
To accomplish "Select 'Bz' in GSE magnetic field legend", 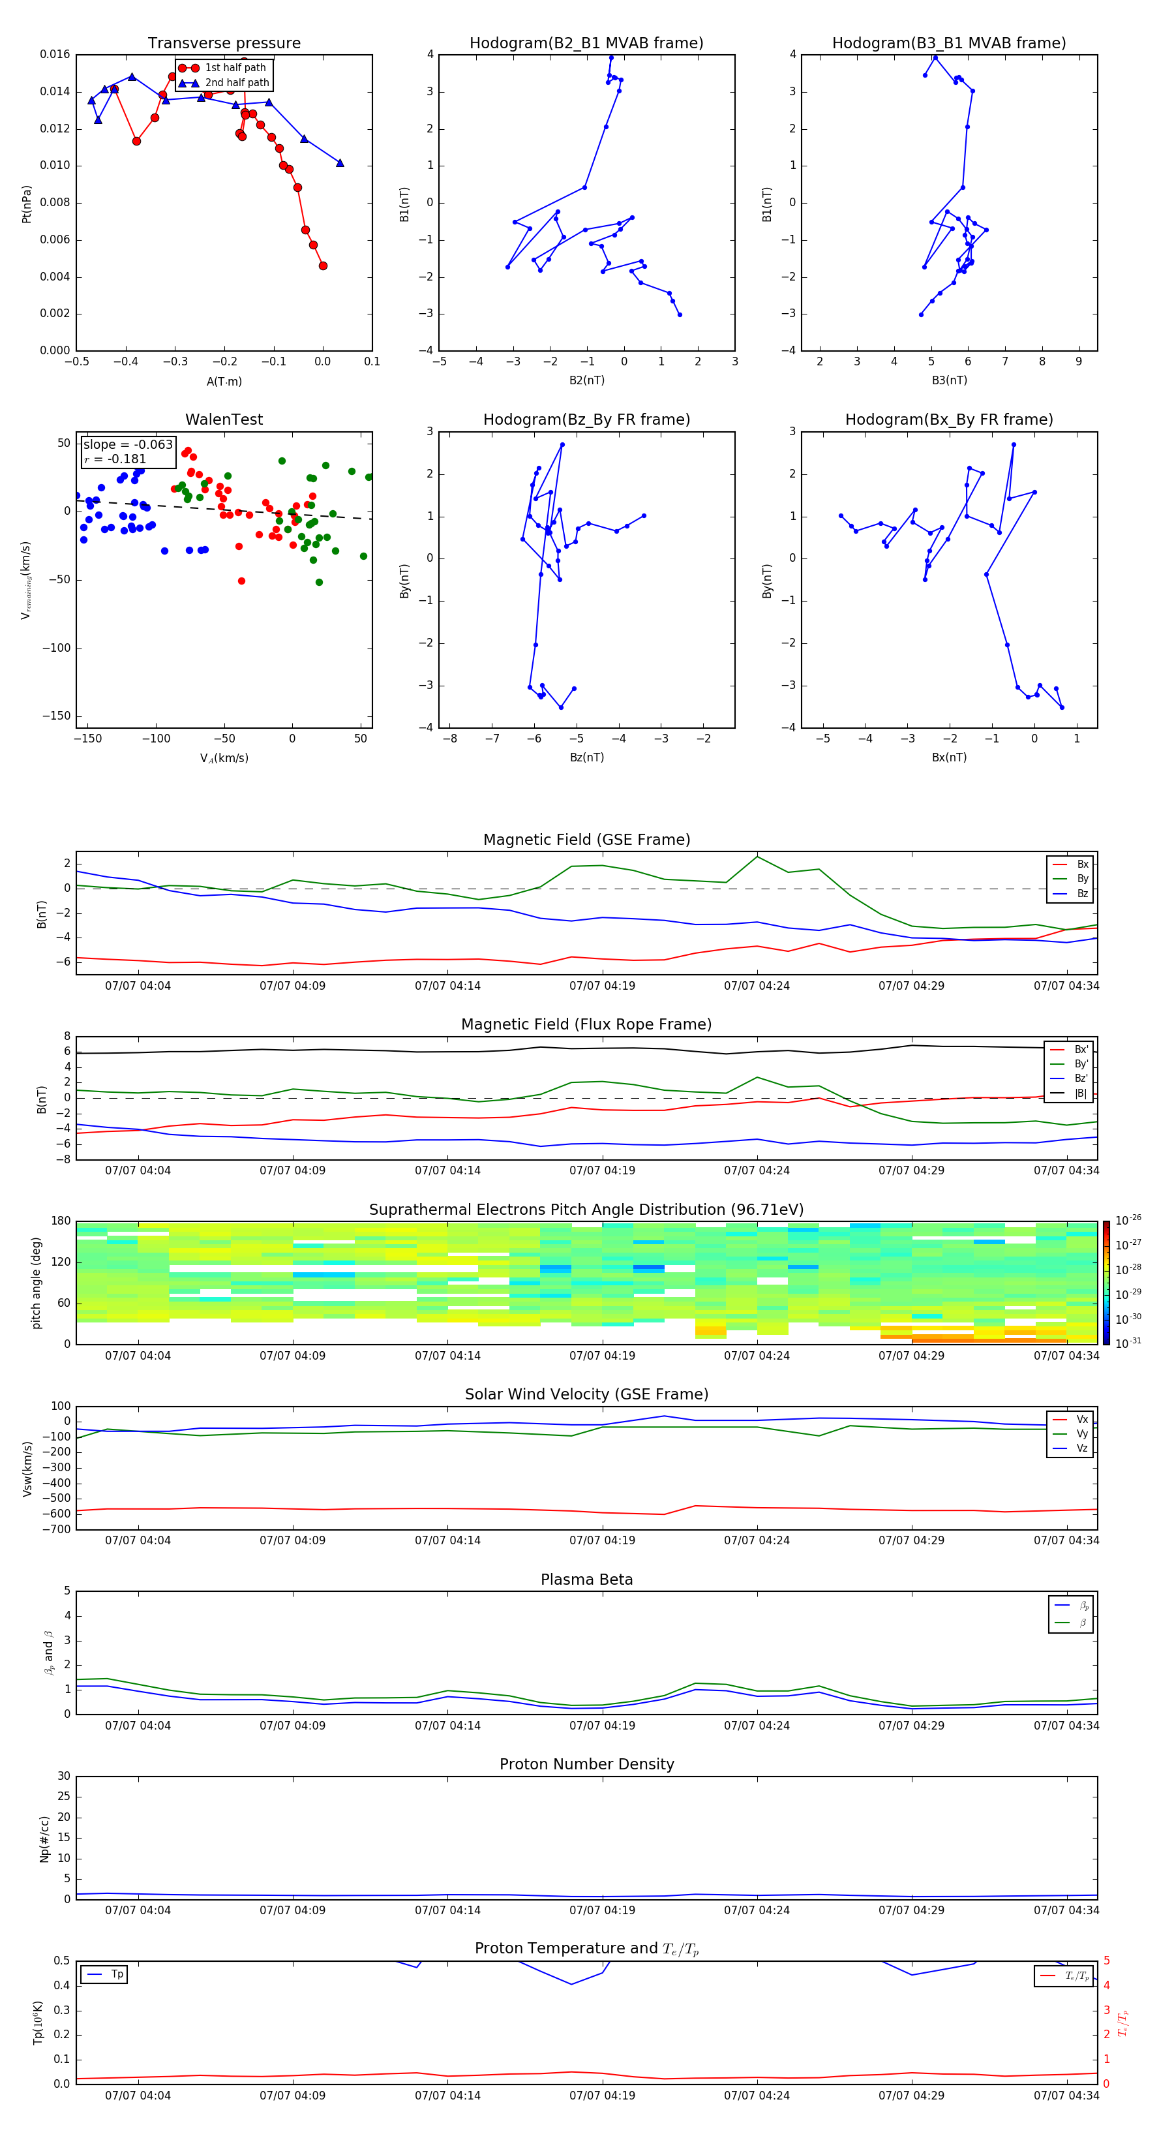I will pyautogui.click(x=1071, y=893).
